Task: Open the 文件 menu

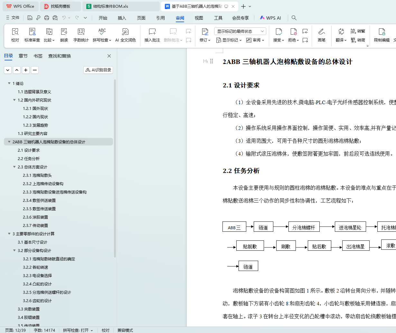Action: (13, 18)
